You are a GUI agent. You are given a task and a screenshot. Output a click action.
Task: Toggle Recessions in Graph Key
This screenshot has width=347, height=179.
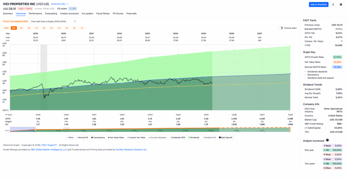[x=313, y=75]
